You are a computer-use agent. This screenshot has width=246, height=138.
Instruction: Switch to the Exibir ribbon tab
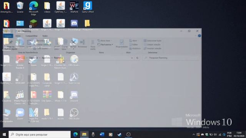coord(45,36)
